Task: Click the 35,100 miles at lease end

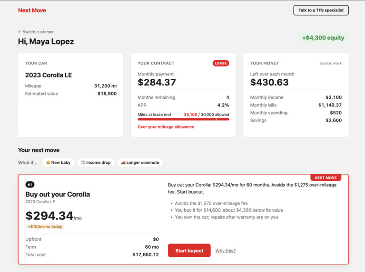Action: click(190, 114)
